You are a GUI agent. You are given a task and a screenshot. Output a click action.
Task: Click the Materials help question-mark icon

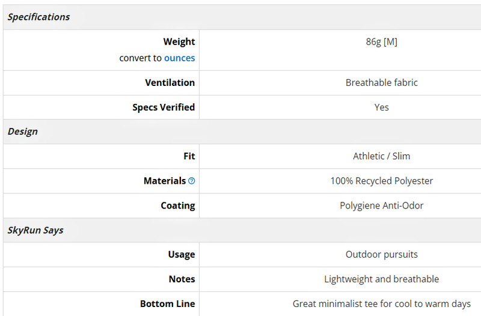pyautogui.click(x=191, y=181)
